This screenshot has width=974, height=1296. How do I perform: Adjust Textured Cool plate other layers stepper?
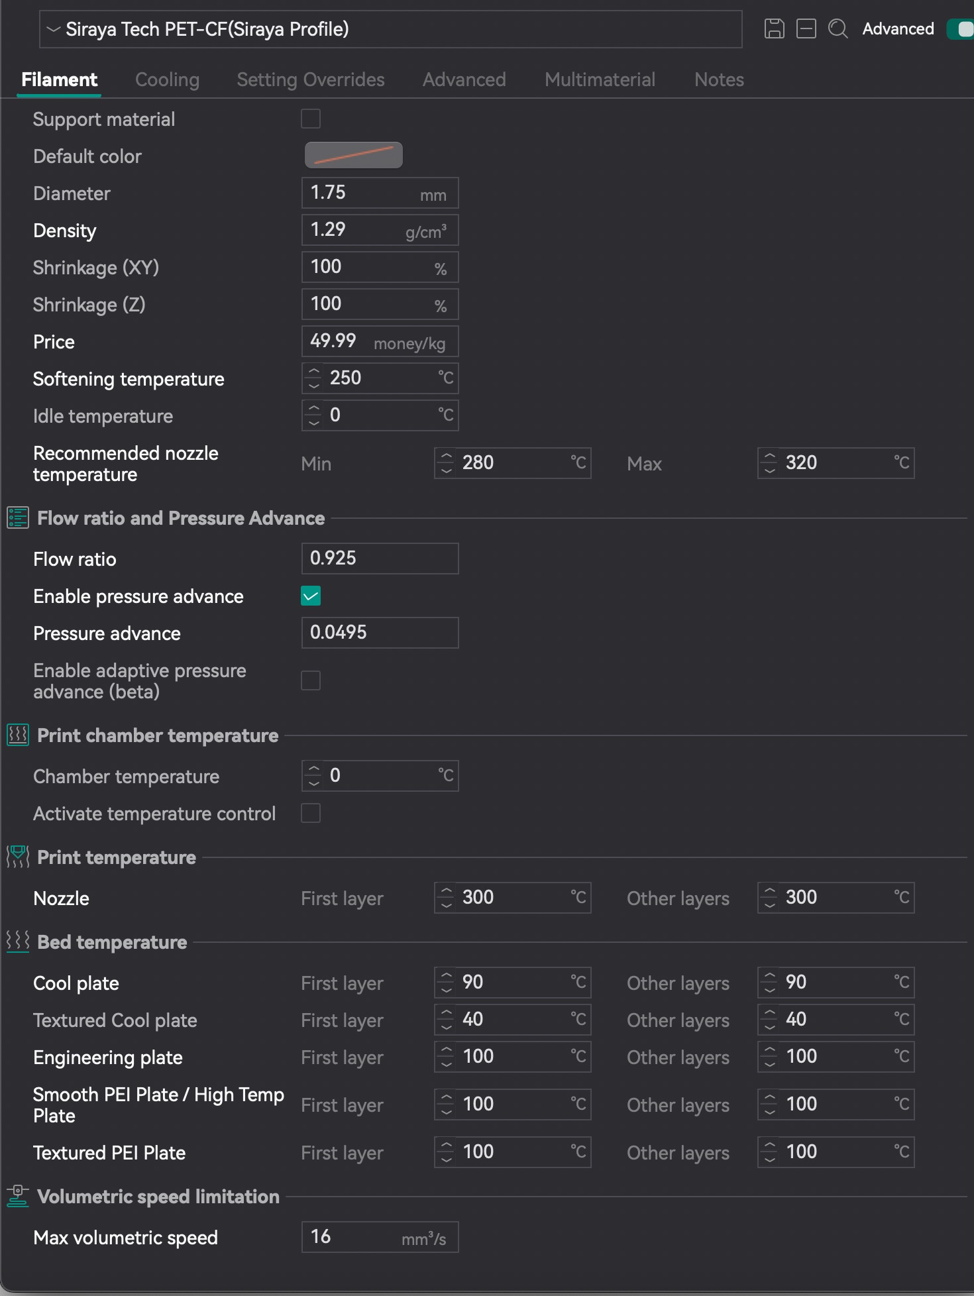[x=770, y=1020]
